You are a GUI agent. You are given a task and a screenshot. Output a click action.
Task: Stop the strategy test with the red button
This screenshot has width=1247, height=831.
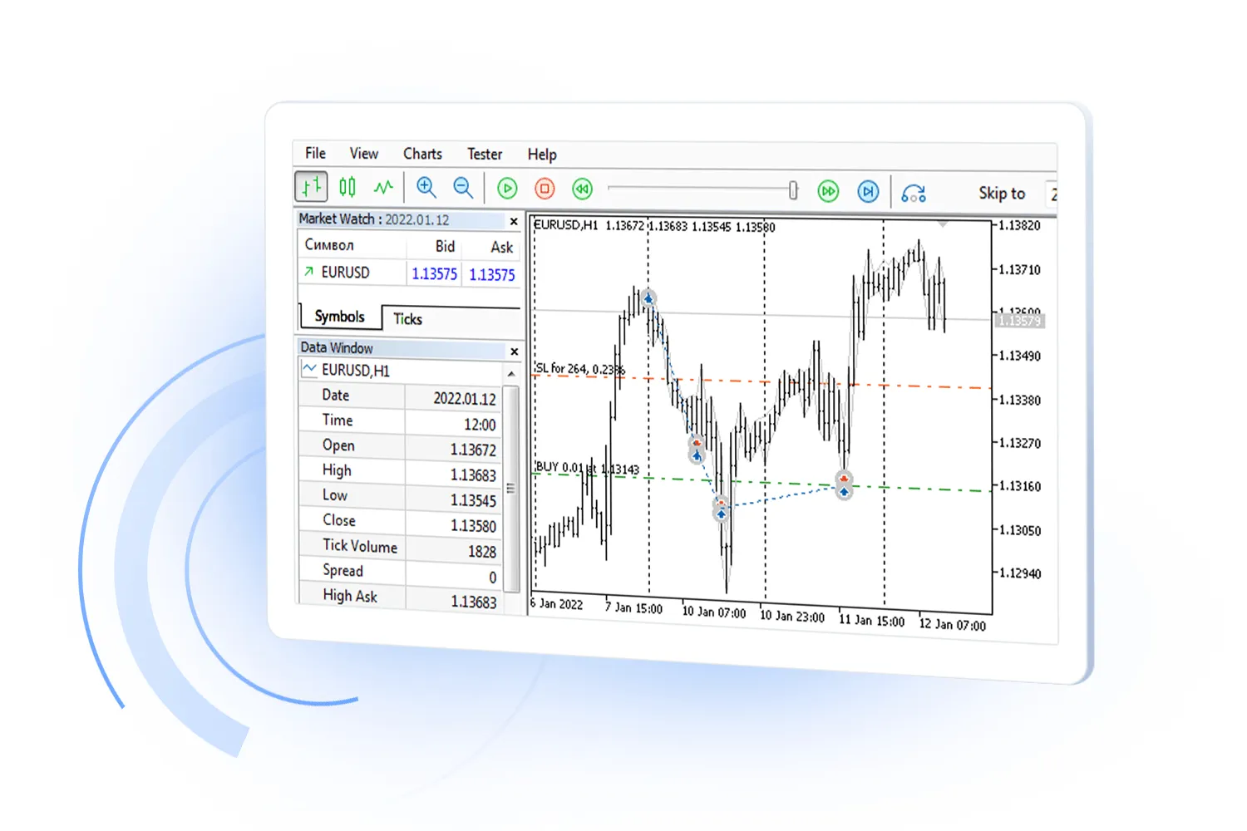[544, 189]
